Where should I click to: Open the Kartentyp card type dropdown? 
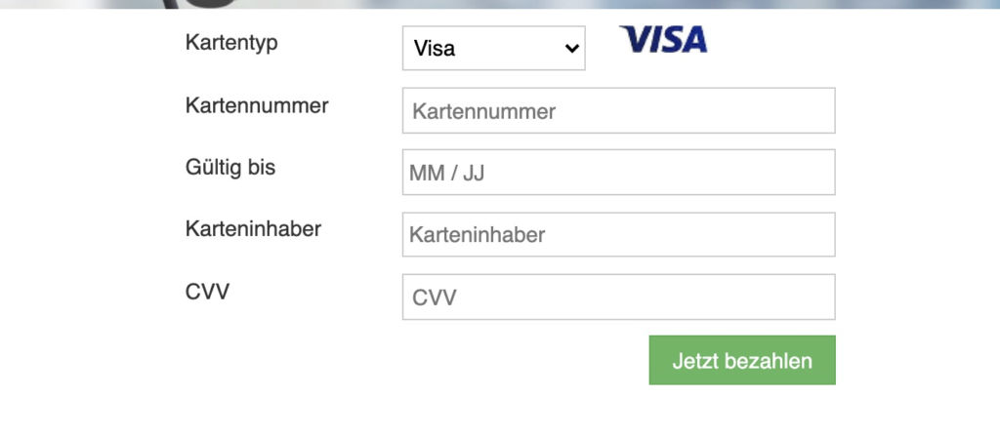point(493,48)
